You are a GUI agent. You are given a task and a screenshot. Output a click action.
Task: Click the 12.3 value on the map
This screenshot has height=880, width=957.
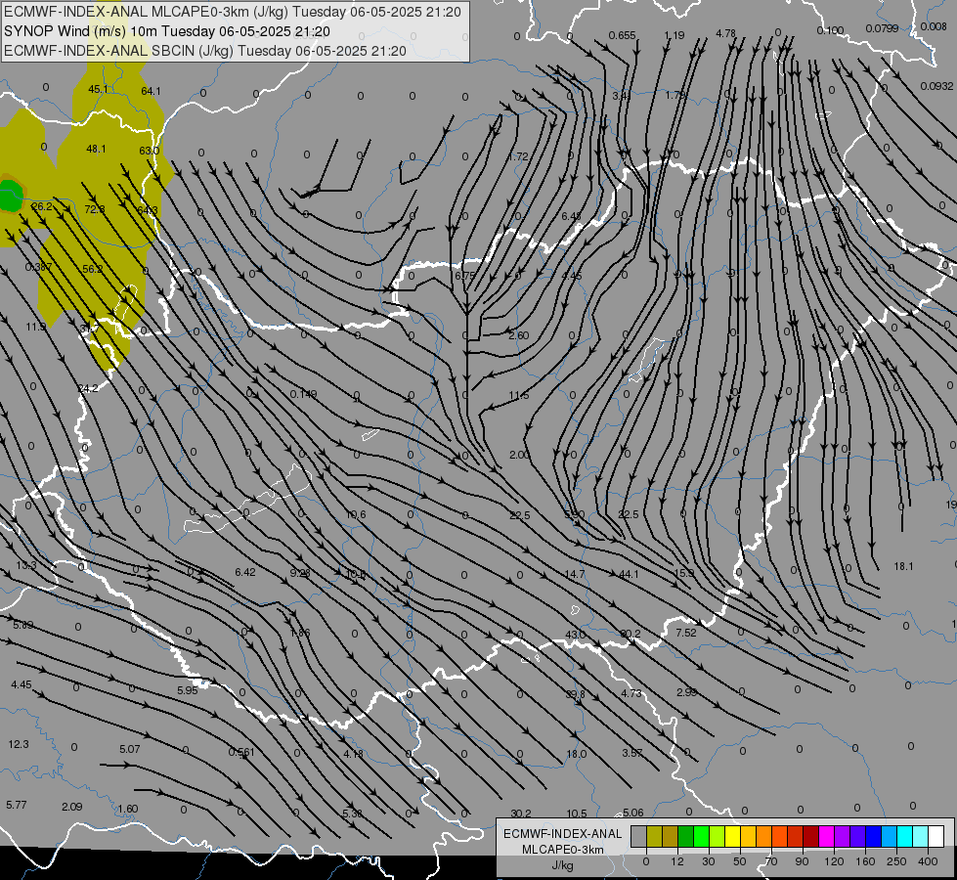(19, 744)
